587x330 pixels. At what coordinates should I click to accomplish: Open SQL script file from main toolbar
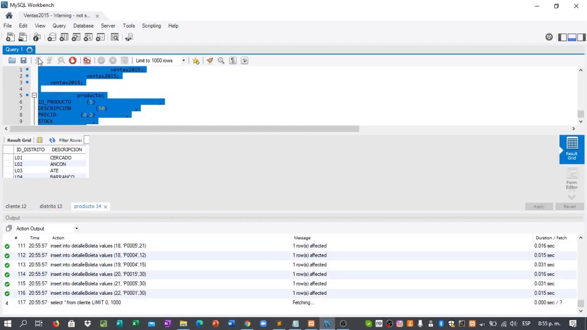[23, 37]
